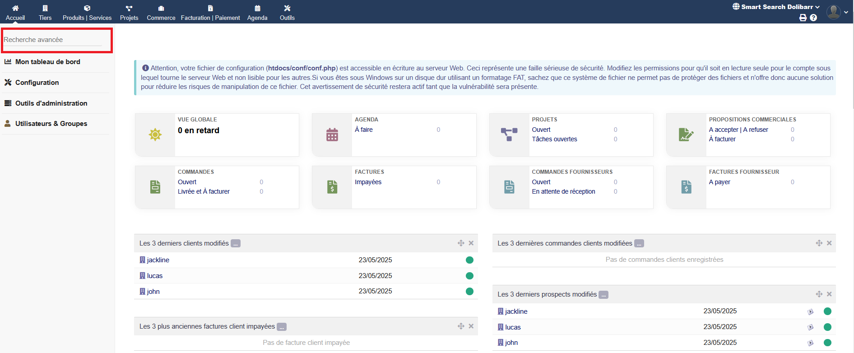Click the Agenda calendar widget icon
854x353 pixels.
332,135
